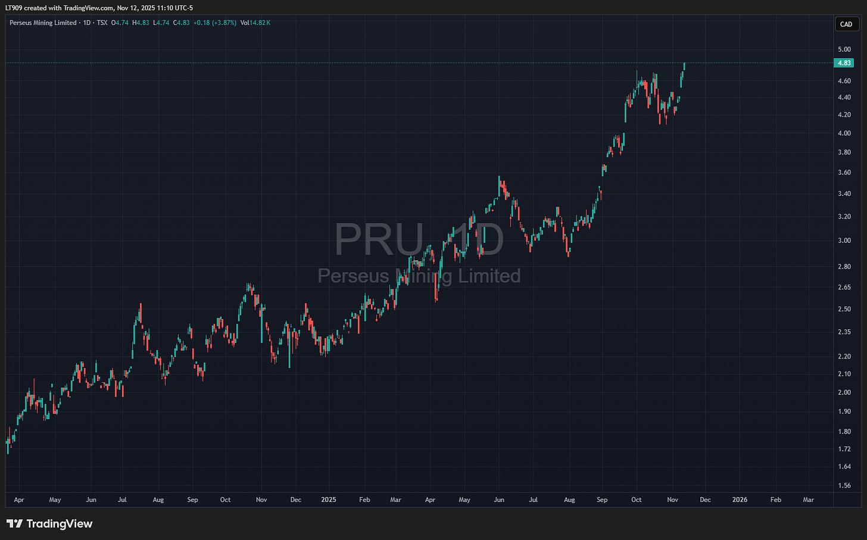The image size is (867, 540).
Task: Click the 2.35 price axis label
Action: pyautogui.click(x=844, y=332)
